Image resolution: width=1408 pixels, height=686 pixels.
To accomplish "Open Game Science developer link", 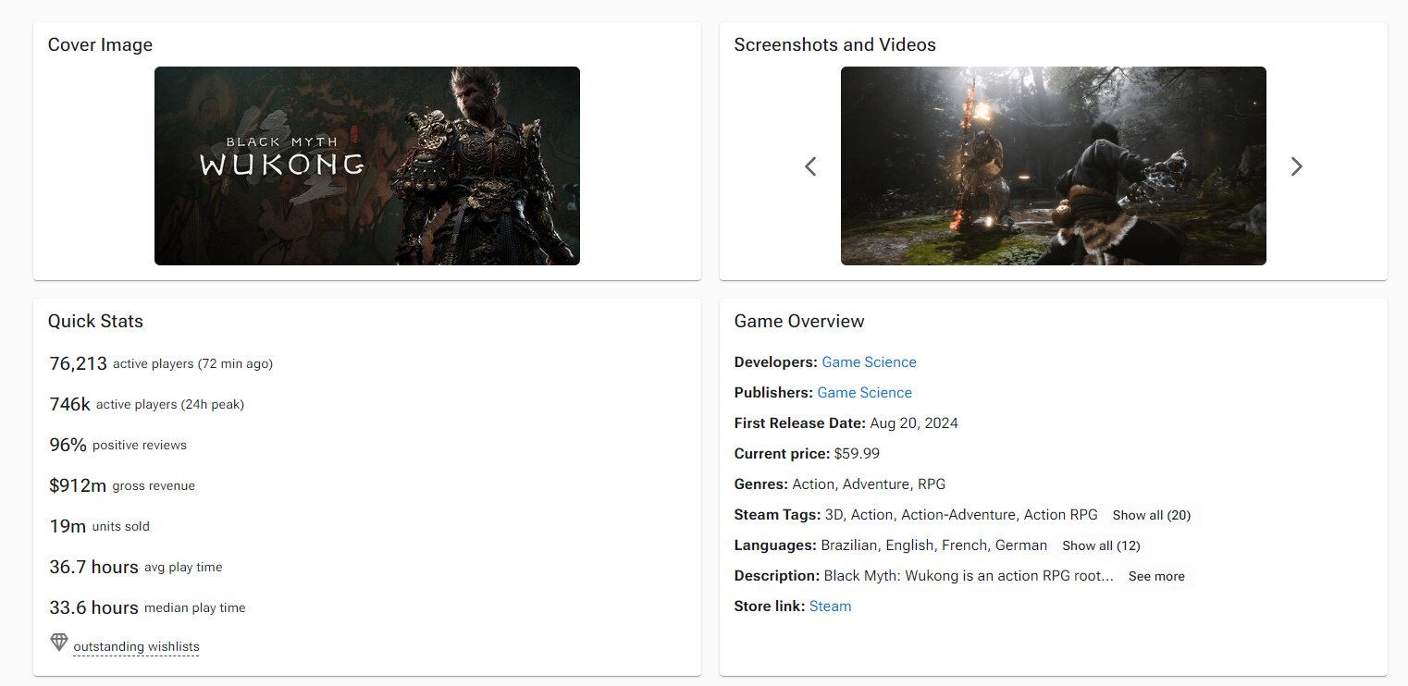I will (869, 362).
